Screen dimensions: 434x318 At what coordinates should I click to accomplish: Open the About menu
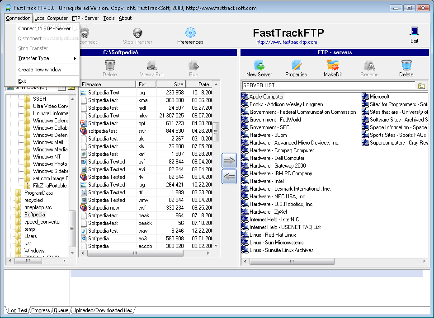point(125,18)
